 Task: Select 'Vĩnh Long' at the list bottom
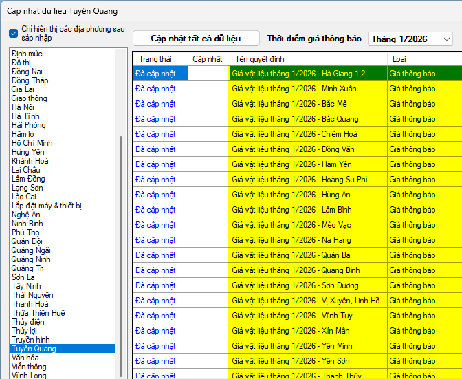point(30,376)
